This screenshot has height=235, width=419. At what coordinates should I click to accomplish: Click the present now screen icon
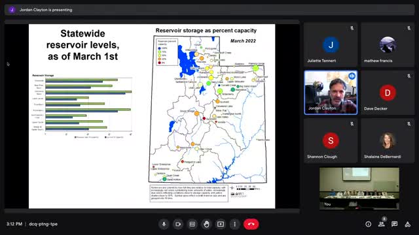(x=221, y=224)
